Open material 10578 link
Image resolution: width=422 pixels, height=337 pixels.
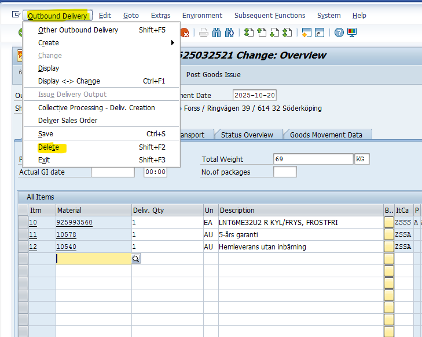66,234
